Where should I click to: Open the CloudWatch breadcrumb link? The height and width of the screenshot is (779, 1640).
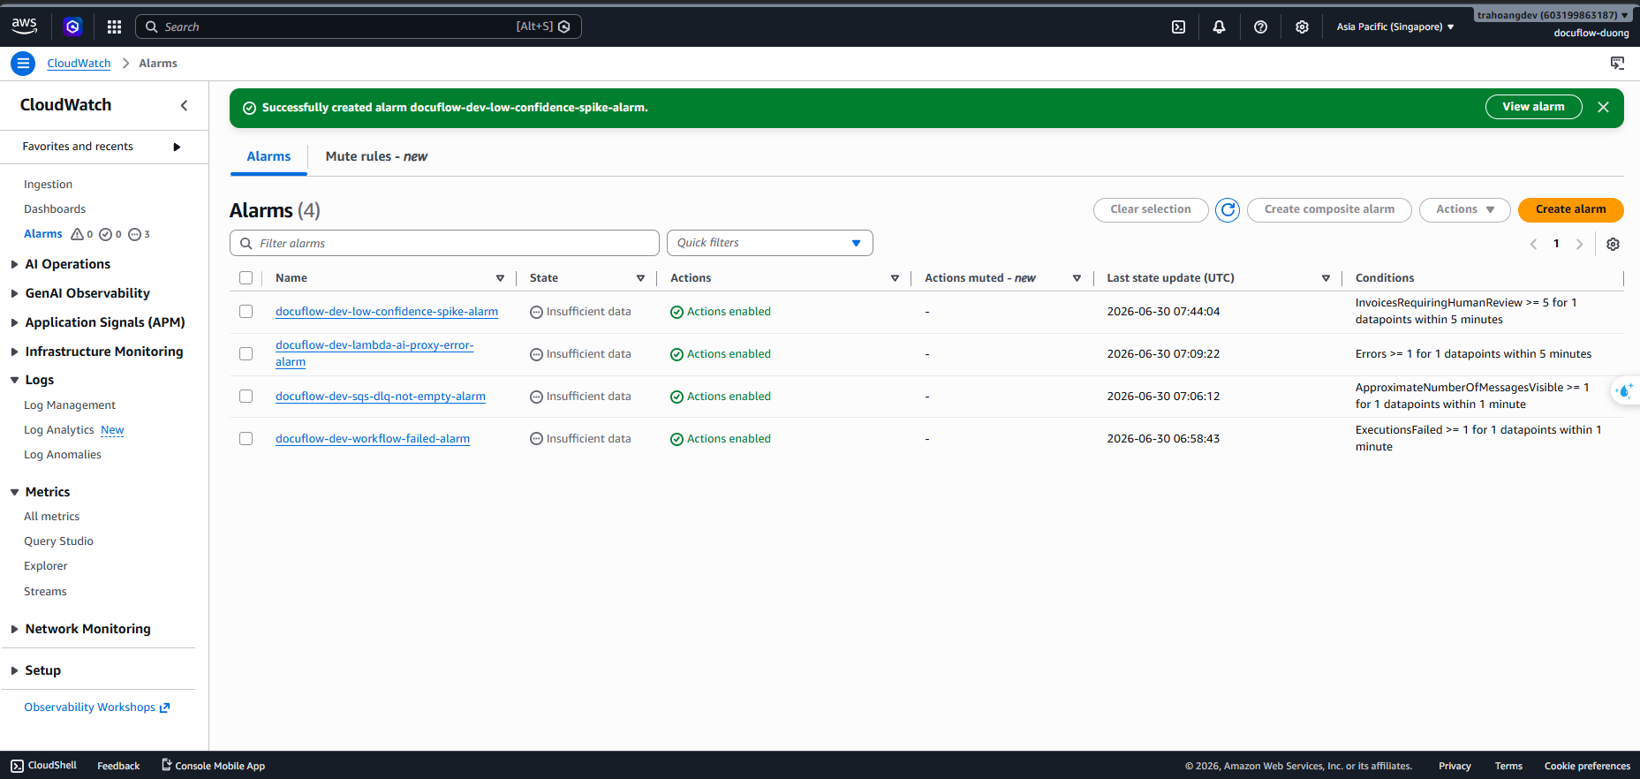point(79,64)
